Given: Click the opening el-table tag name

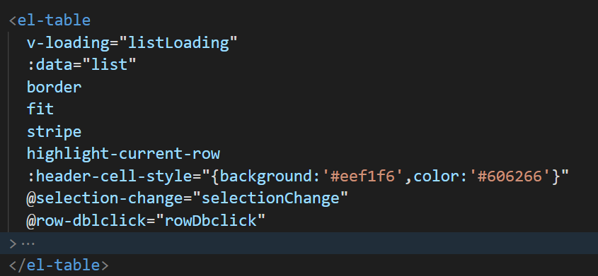Looking at the screenshot, I should pyautogui.click(x=54, y=20).
